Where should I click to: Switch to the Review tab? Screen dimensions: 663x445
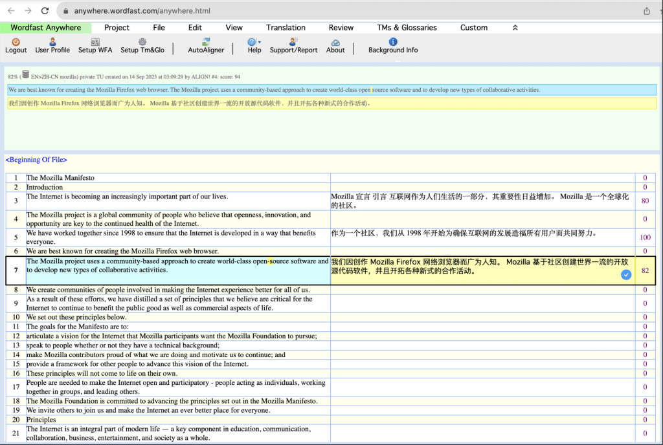click(341, 28)
